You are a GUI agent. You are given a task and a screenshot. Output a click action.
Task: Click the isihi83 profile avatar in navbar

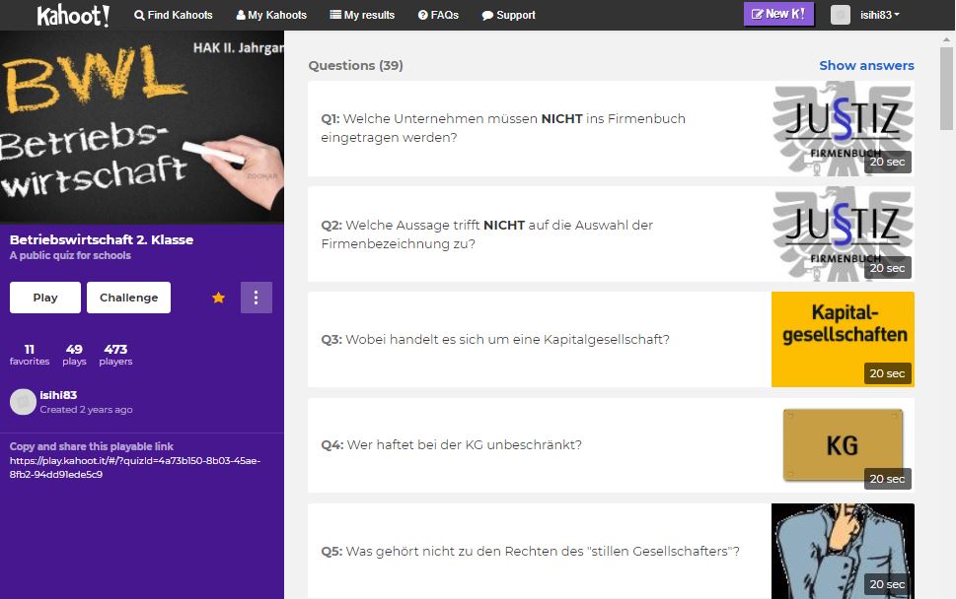841,15
